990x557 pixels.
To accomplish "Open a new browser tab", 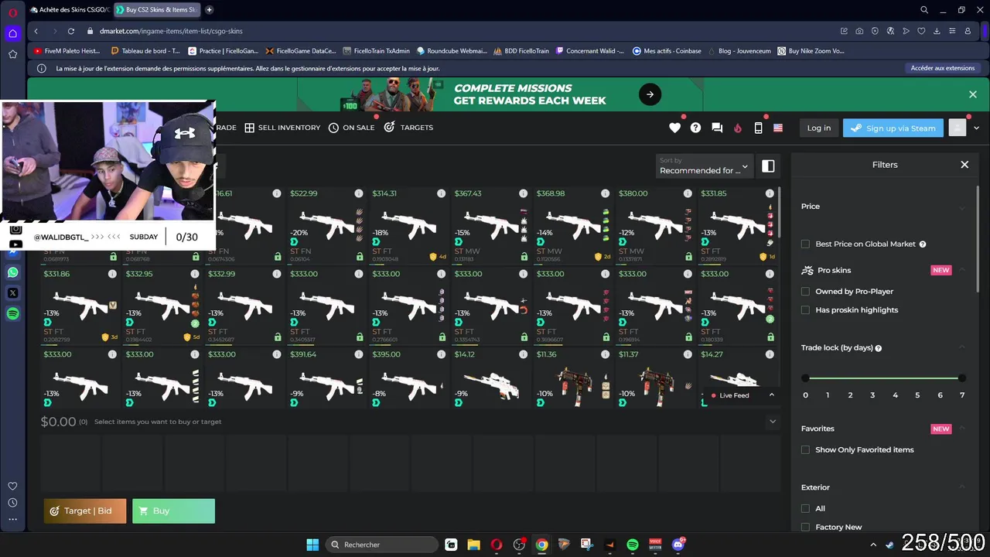I will [x=210, y=10].
